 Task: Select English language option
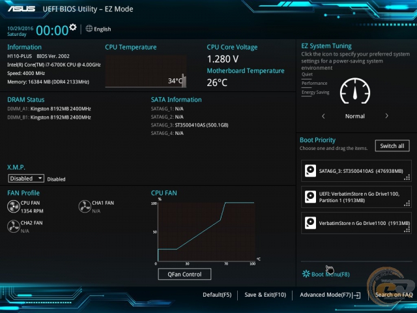(x=102, y=29)
